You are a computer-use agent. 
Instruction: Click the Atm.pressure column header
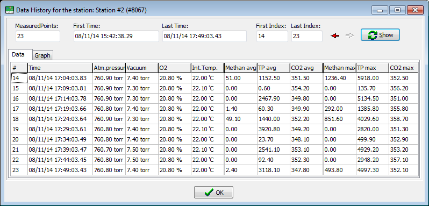pyautogui.click(x=109, y=68)
